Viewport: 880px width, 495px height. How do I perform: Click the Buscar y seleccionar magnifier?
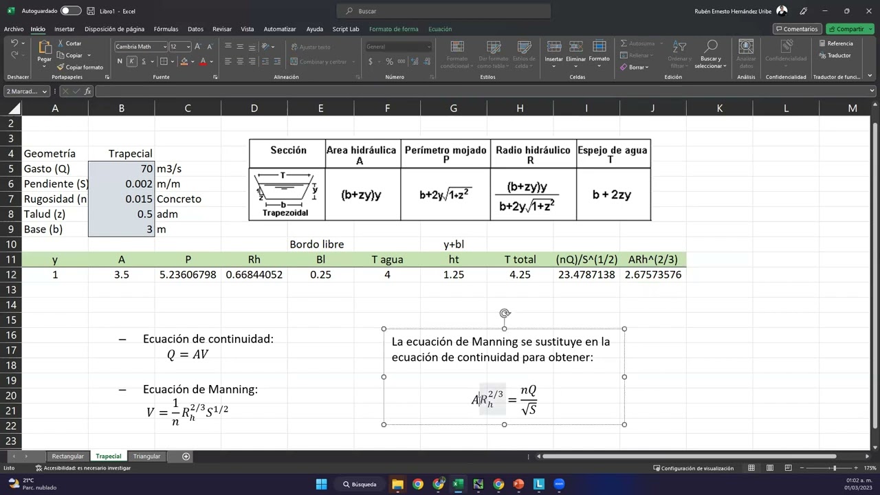pos(710,46)
